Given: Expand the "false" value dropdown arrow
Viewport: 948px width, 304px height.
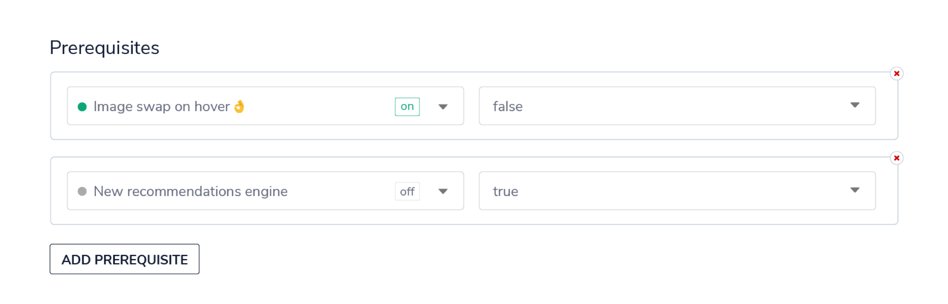Looking at the screenshot, I should [855, 105].
